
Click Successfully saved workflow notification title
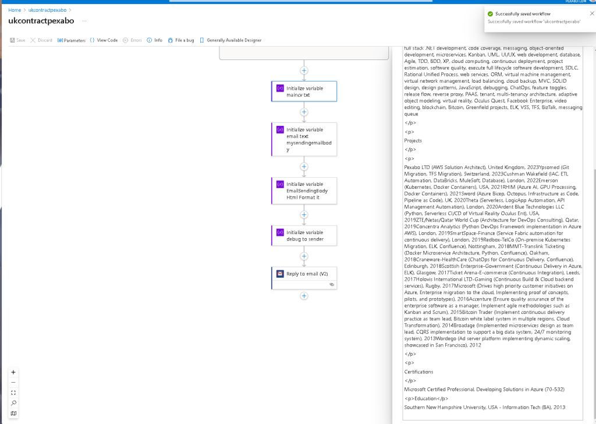[523, 14]
